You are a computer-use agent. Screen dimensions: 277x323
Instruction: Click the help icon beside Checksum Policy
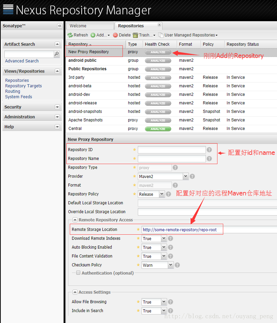(x=177, y=265)
